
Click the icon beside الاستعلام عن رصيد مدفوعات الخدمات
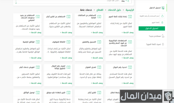click(38, 17)
